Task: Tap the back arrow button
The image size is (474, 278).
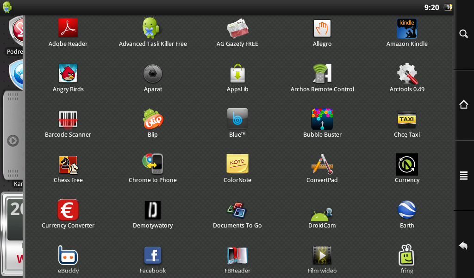Action: (463, 245)
